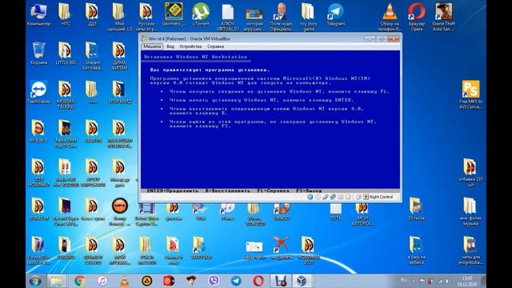Image resolution: width=512 pixels, height=288 pixels.
Task: Switch to the VirtualBox taskbar button
Action: click(x=302, y=281)
